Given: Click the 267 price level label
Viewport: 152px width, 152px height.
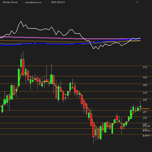Looking at the screenshot, I should (145, 112).
